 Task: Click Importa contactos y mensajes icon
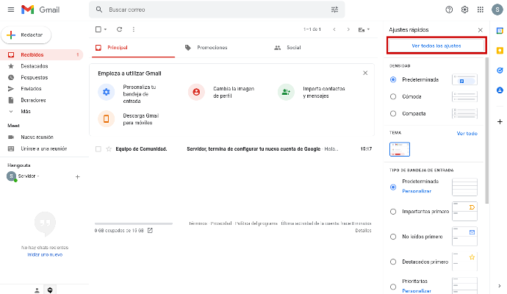[286, 92]
